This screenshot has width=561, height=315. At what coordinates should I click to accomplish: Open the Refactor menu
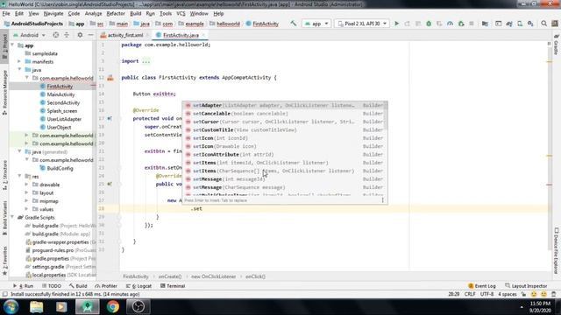(116, 14)
